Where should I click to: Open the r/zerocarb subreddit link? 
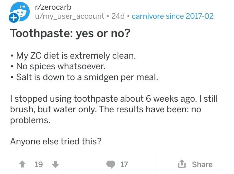point(54,7)
